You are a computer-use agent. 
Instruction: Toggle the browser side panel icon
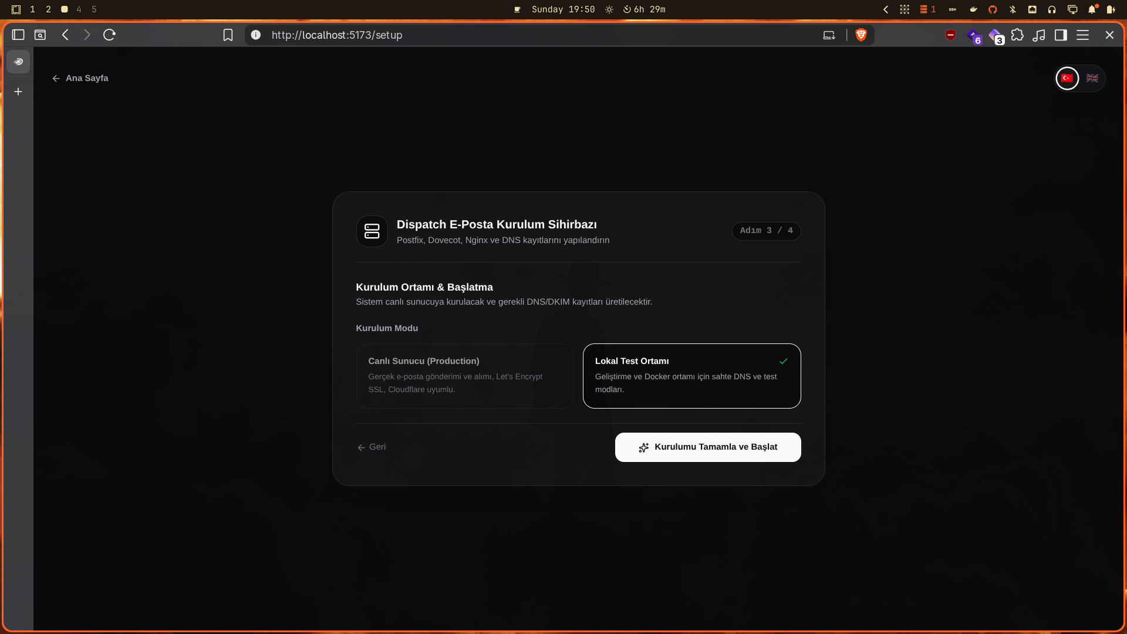coord(1061,35)
